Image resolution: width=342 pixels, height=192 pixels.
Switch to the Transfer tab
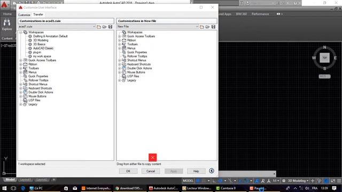(38, 14)
